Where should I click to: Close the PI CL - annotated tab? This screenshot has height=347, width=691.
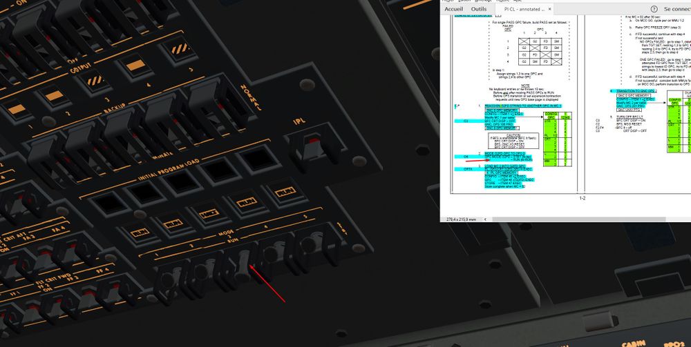pos(550,9)
